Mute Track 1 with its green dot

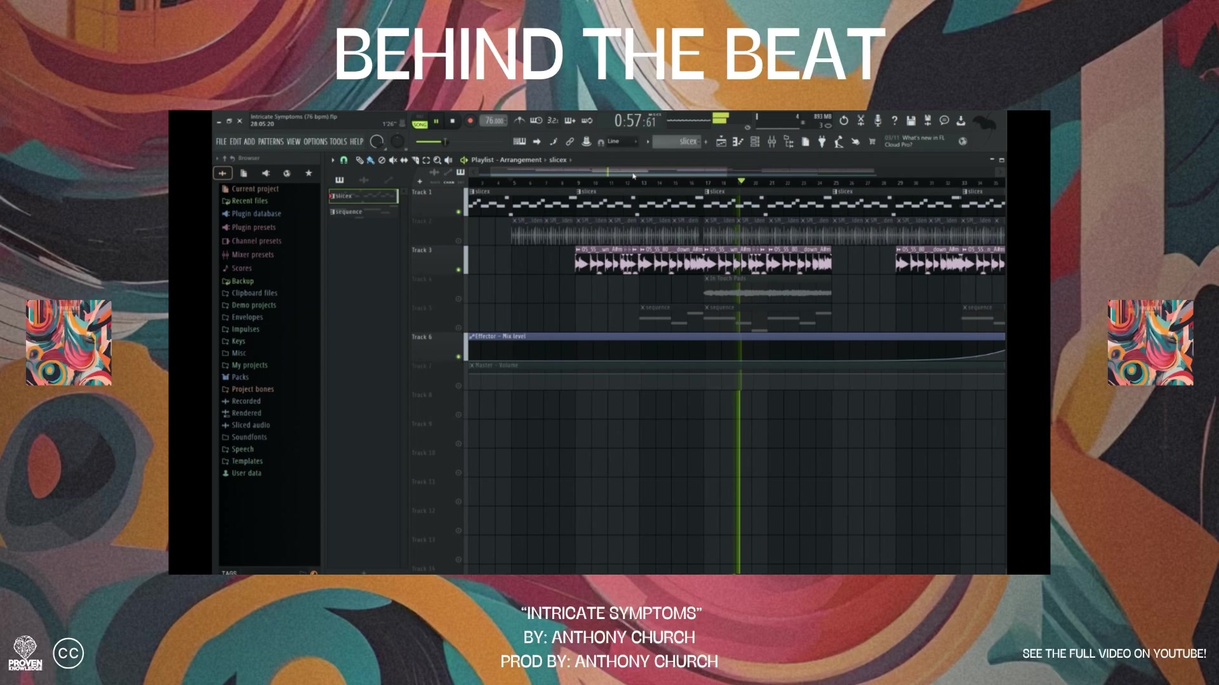click(x=458, y=212)
